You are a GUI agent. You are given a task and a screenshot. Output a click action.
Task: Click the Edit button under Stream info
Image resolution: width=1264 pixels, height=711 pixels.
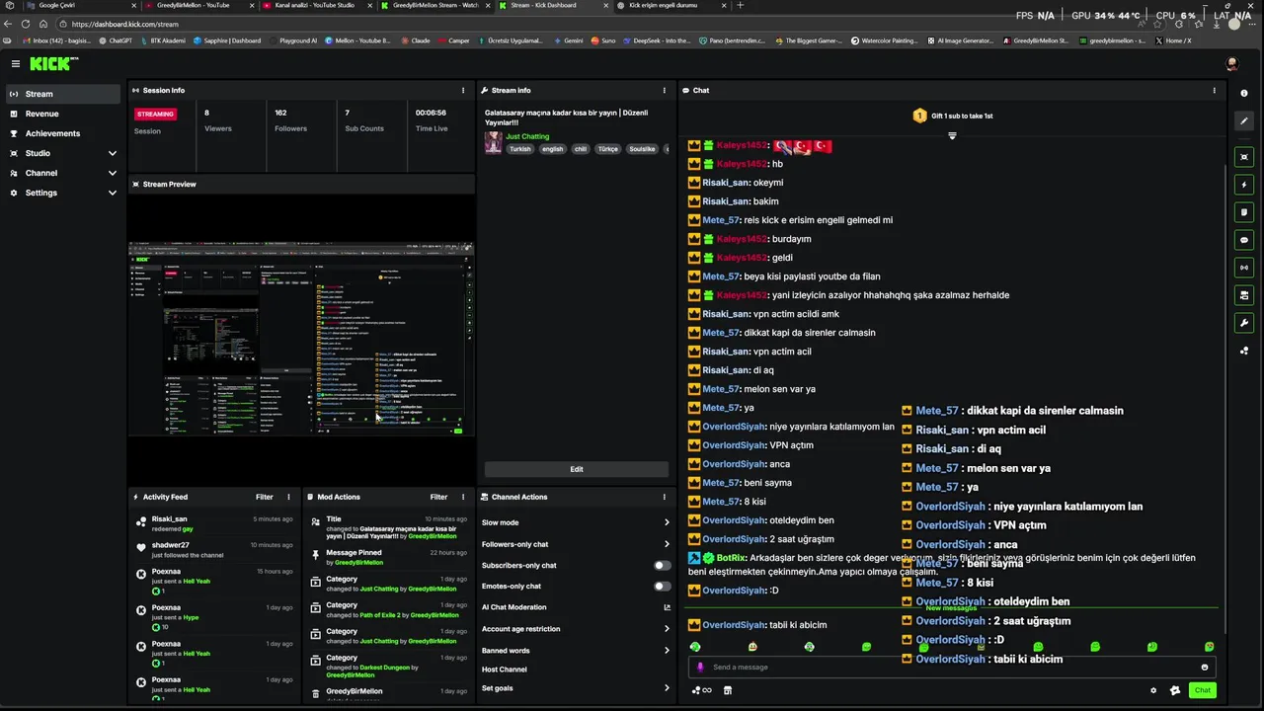coord(577,469)
